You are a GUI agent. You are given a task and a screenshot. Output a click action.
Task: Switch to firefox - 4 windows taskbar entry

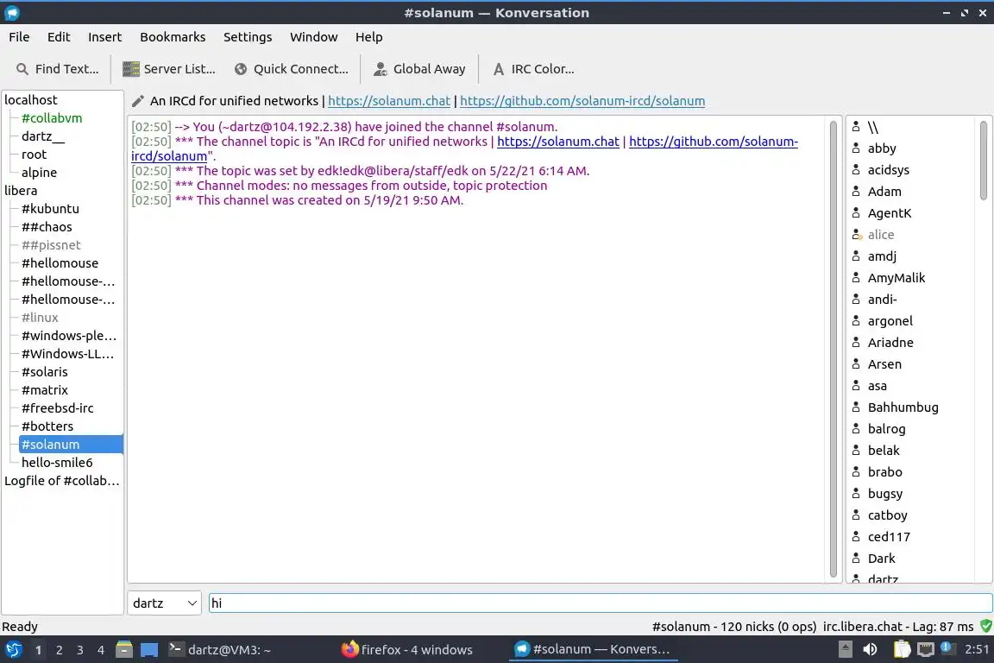(x=407, y=650)
